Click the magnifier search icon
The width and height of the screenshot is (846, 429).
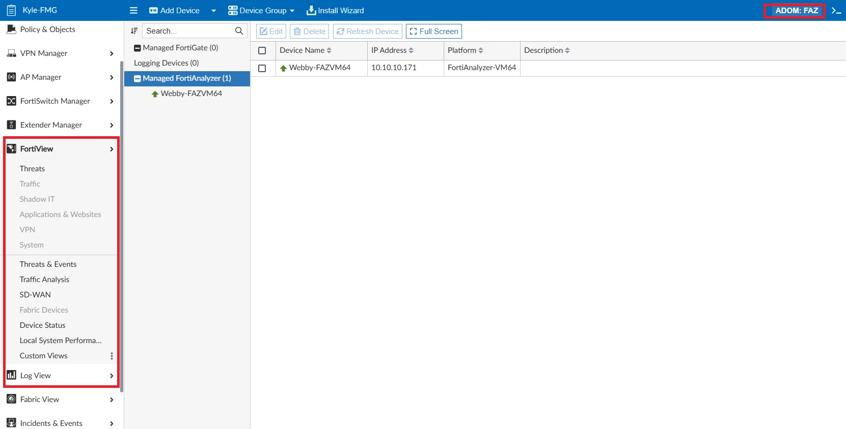pos(239,31)
